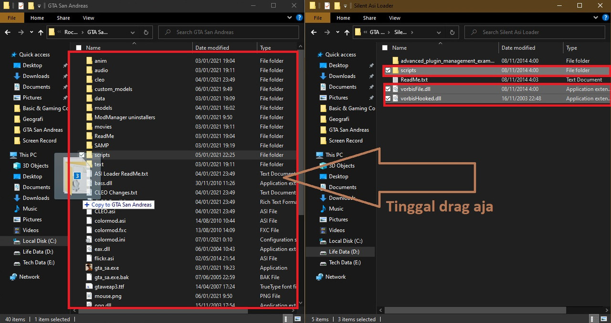Open 3D Objects in left window sidebar
The height and width of the screenshot is (323, 611).
pos(36,166)
